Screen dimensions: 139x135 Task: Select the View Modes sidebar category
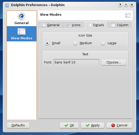(x=22, y=34)
